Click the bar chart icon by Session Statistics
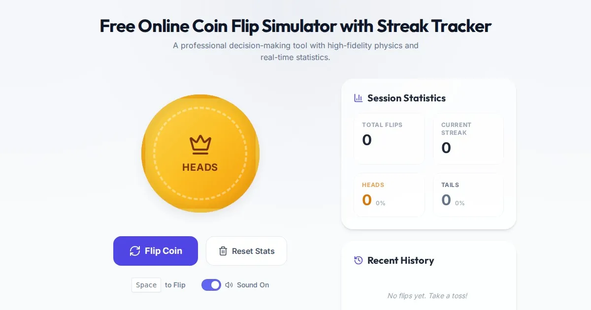 pos(359,98)
